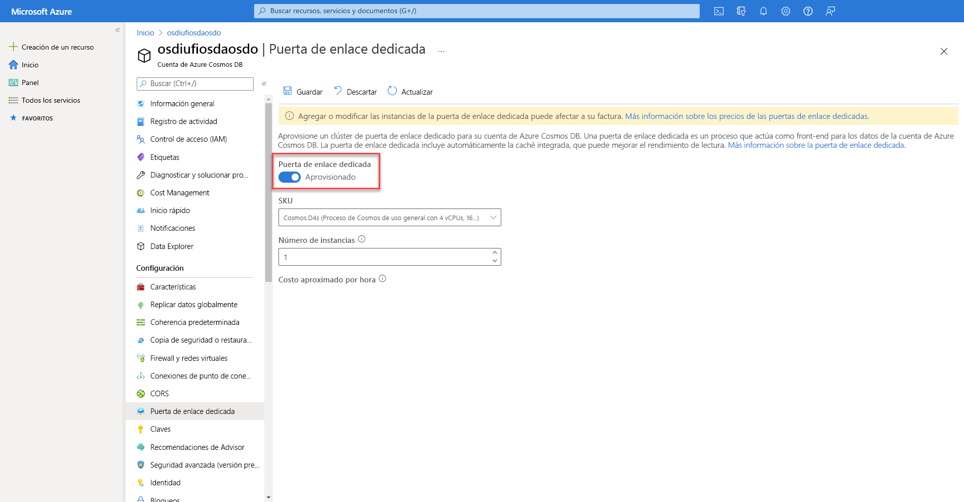Click the Inicio home icon in left sidebar
964x502 pixels.
(14, 65)
